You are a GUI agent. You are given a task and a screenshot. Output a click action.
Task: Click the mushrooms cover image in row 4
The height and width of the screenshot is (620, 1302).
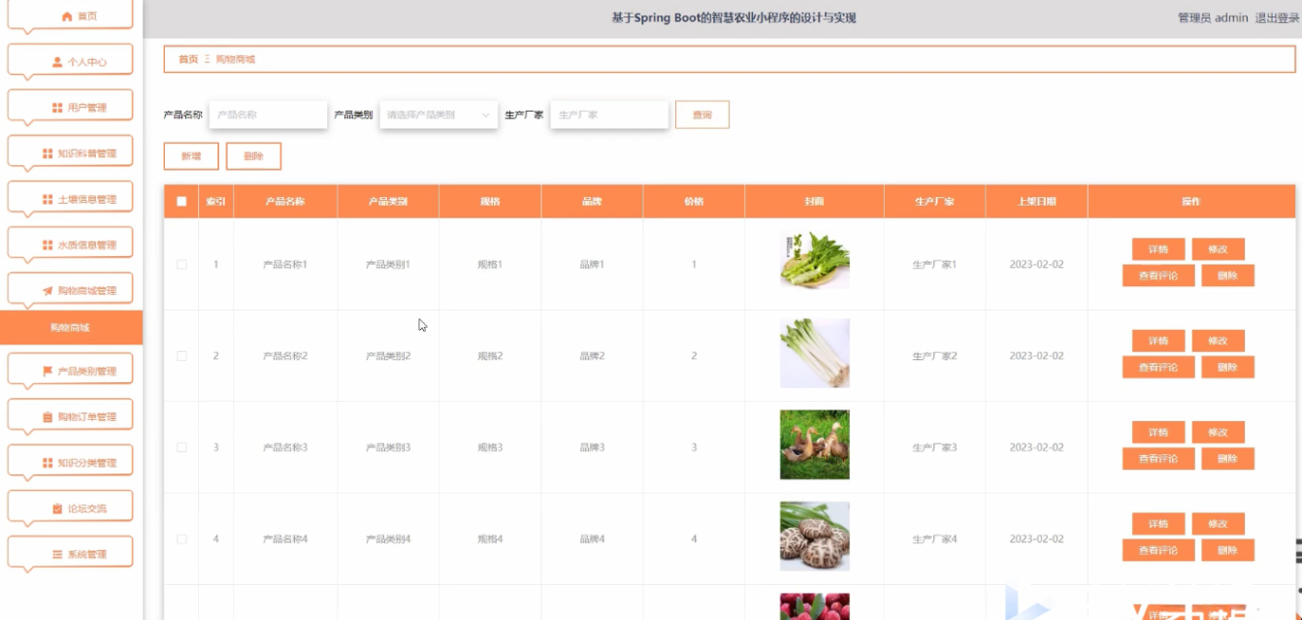coord(815,536)
